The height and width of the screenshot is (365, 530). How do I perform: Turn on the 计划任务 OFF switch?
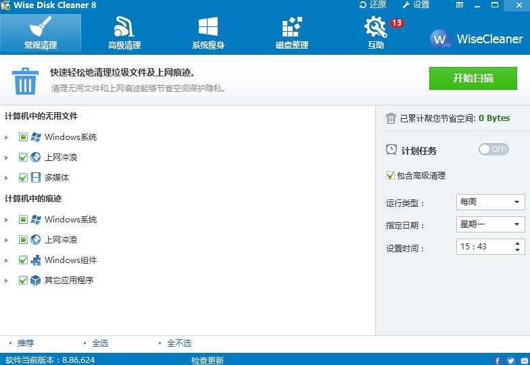click(x=493, y=149)
